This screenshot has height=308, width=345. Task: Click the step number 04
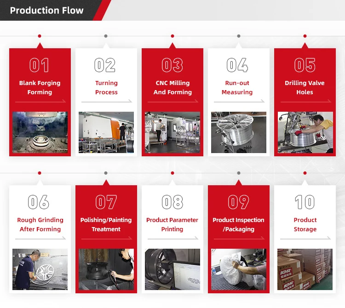(237, 65)
